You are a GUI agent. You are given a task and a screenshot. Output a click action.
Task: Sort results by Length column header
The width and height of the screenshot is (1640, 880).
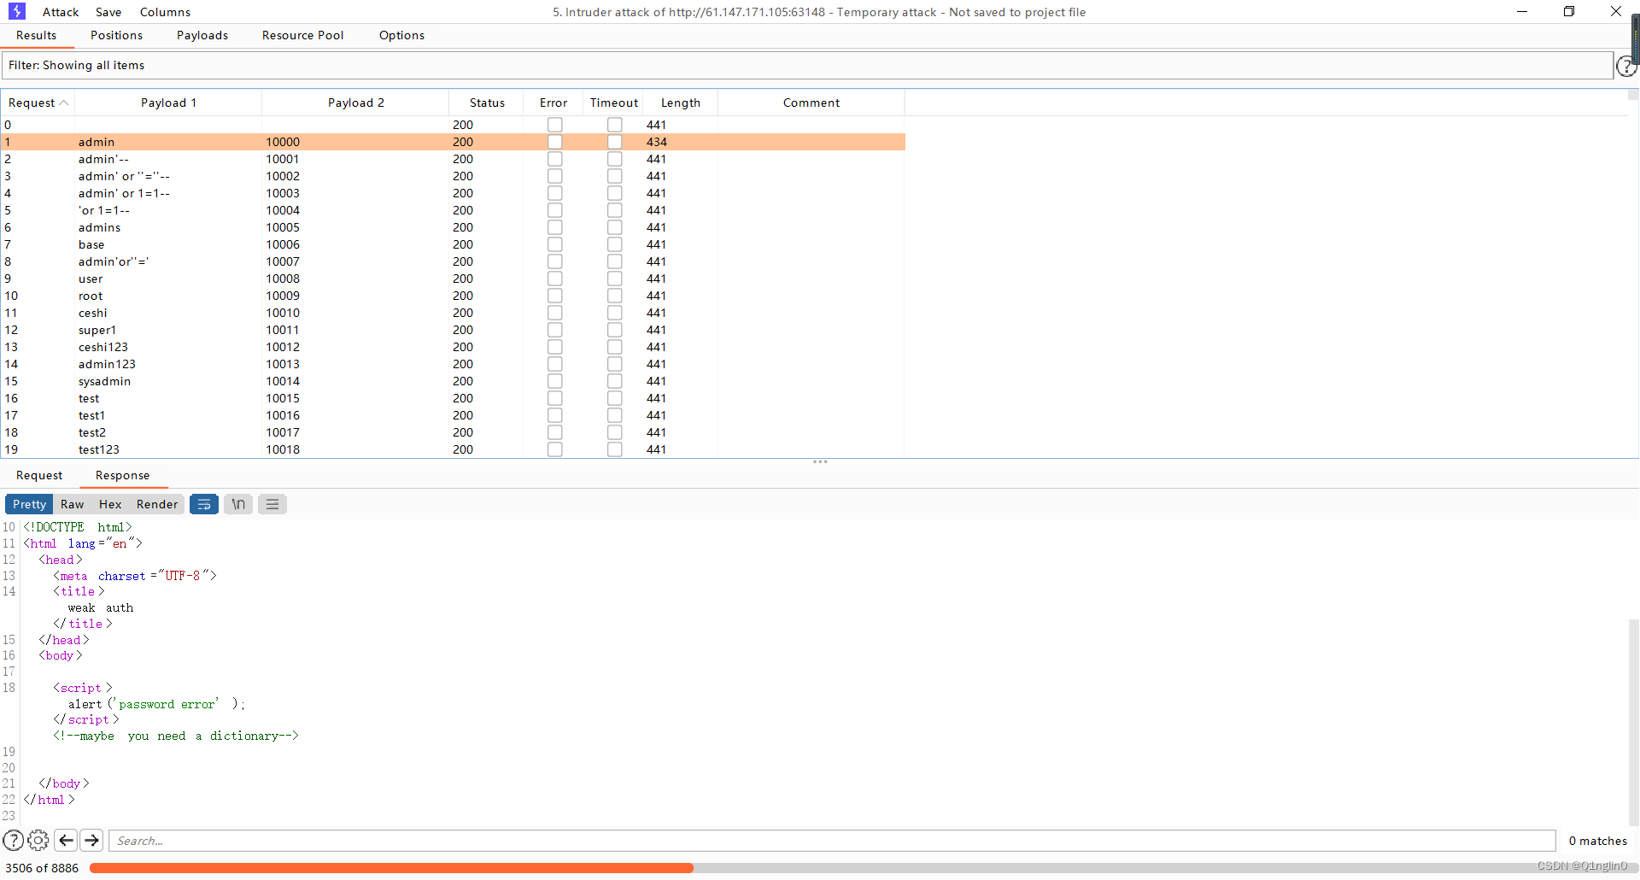point(680,103)
